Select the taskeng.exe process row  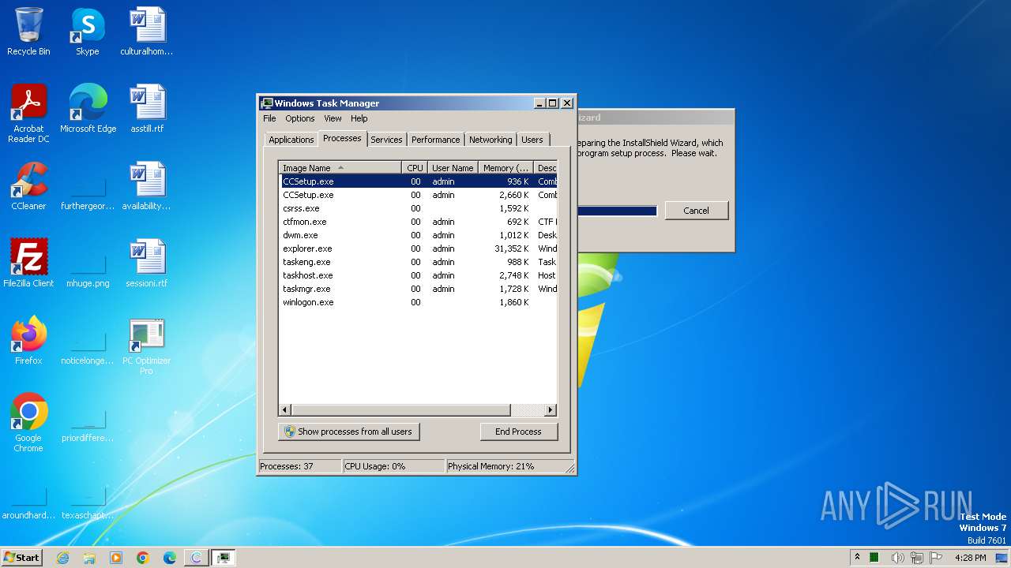click(x=419, y=262)
